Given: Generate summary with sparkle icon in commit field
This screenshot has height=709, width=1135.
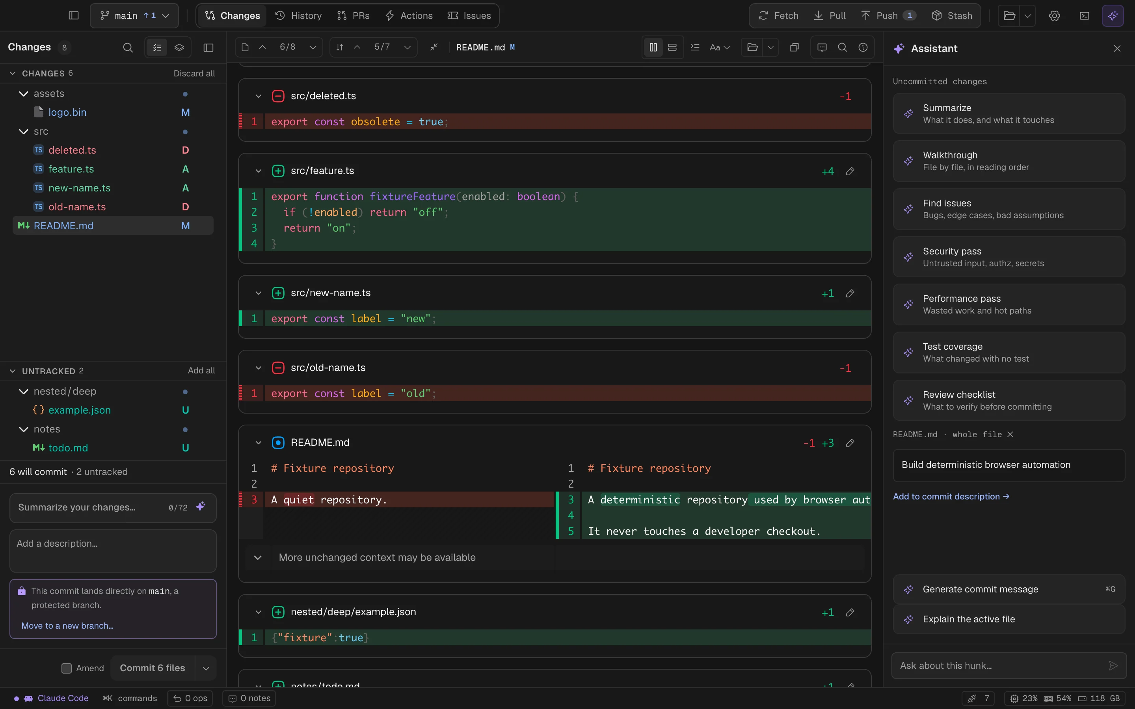Looking at the screenshot, I should click(x=201, y=507).
